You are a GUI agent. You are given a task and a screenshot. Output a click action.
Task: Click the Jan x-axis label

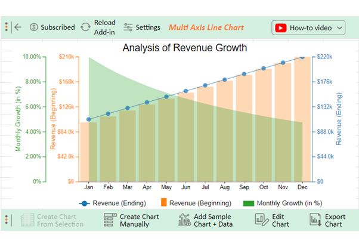[x=89, y=187]
